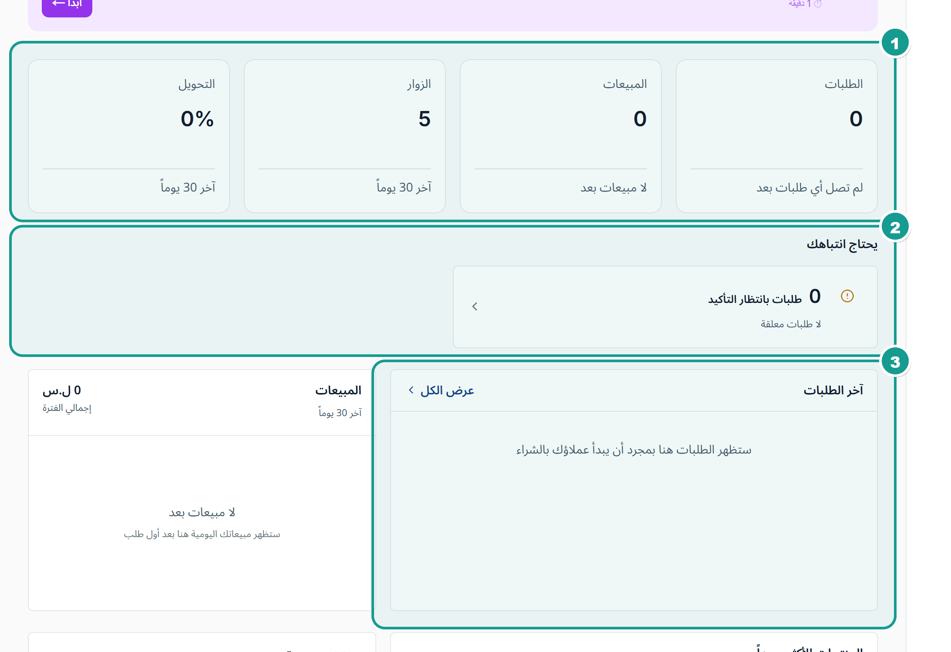
Task: Click the عرض الكل view all link
Action: click(447, 390)
